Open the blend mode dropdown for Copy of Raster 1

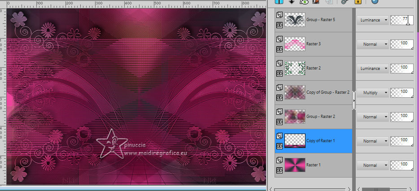pos(372,141)
